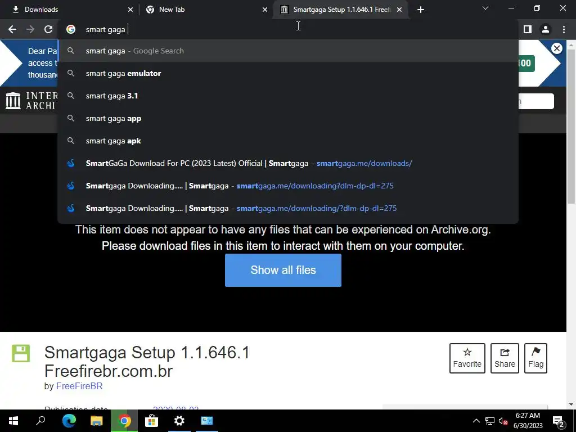
Task: Click the Internet Archive logo
Action: pyautogui.click(x=31, y=101)
